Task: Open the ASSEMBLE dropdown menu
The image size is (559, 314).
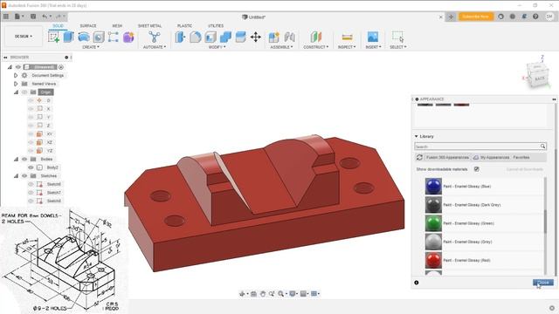Action: 281,47
